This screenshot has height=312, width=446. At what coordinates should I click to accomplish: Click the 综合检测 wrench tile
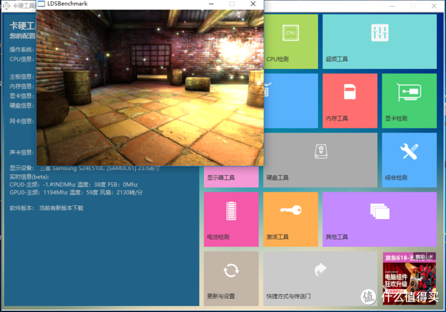click(409, 160)
